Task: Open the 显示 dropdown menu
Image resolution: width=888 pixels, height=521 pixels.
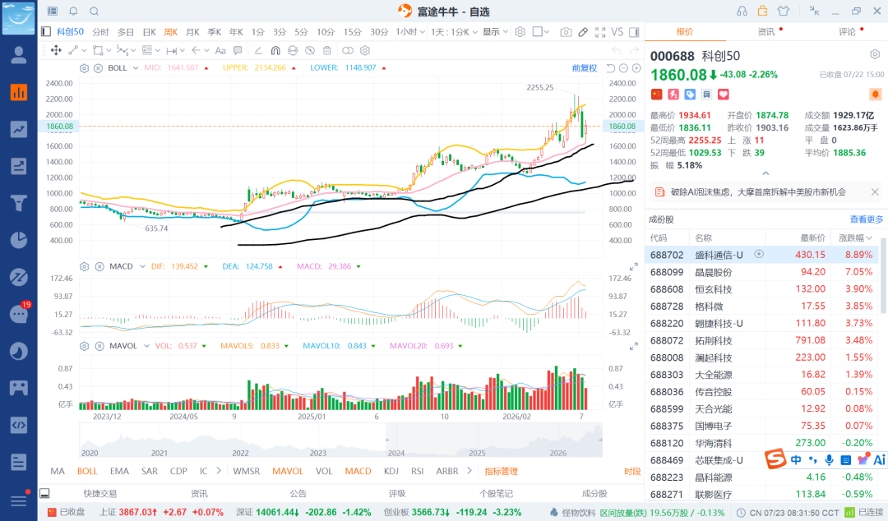Action: [x=496, y=32]
